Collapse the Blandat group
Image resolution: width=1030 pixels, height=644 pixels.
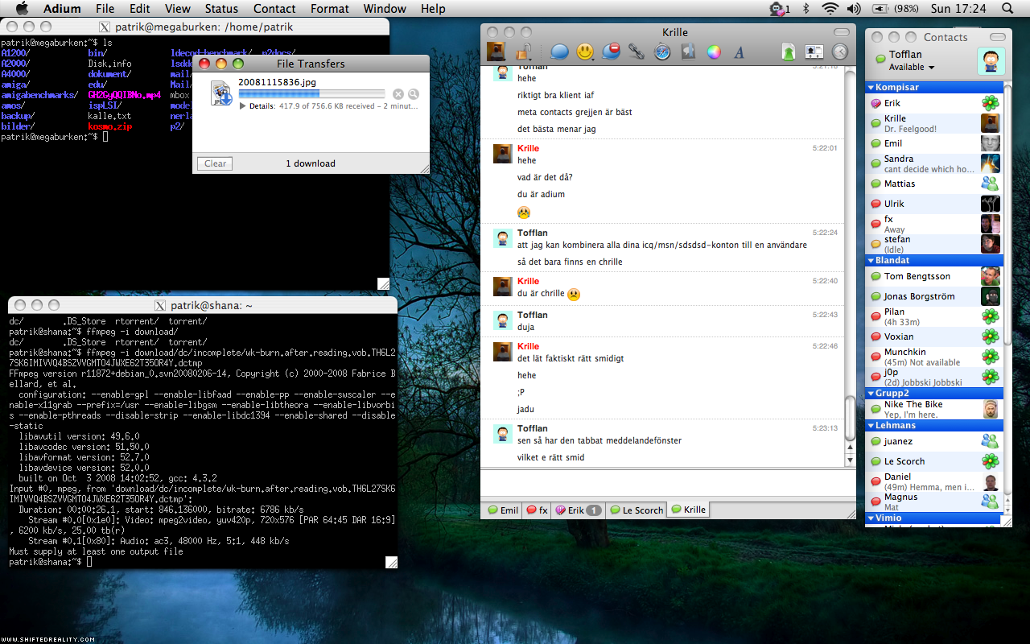pos(871,260)
